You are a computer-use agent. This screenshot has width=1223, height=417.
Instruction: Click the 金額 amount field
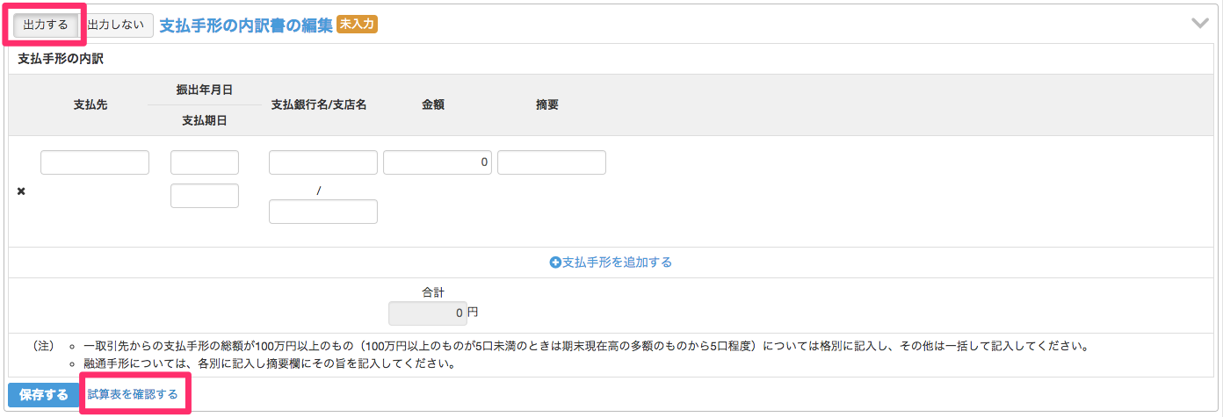pos(437,162)
